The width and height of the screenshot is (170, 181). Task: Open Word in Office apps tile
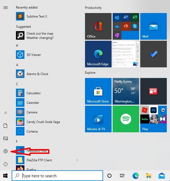(126, 17)
